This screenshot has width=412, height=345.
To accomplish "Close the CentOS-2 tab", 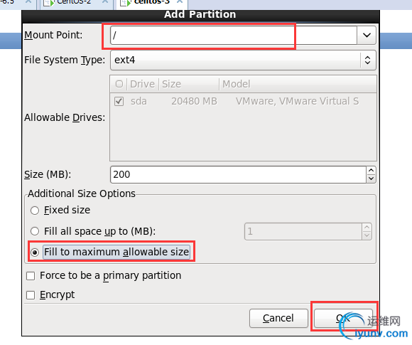I will pos(105,2).
